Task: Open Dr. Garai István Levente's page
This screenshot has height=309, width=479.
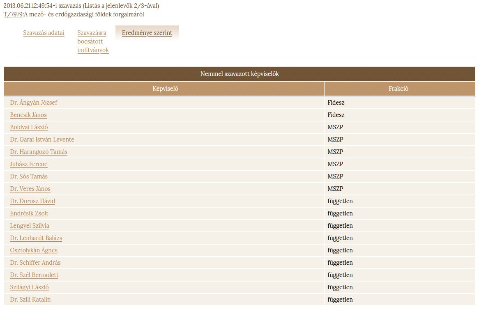Action: tap(42, 140)
